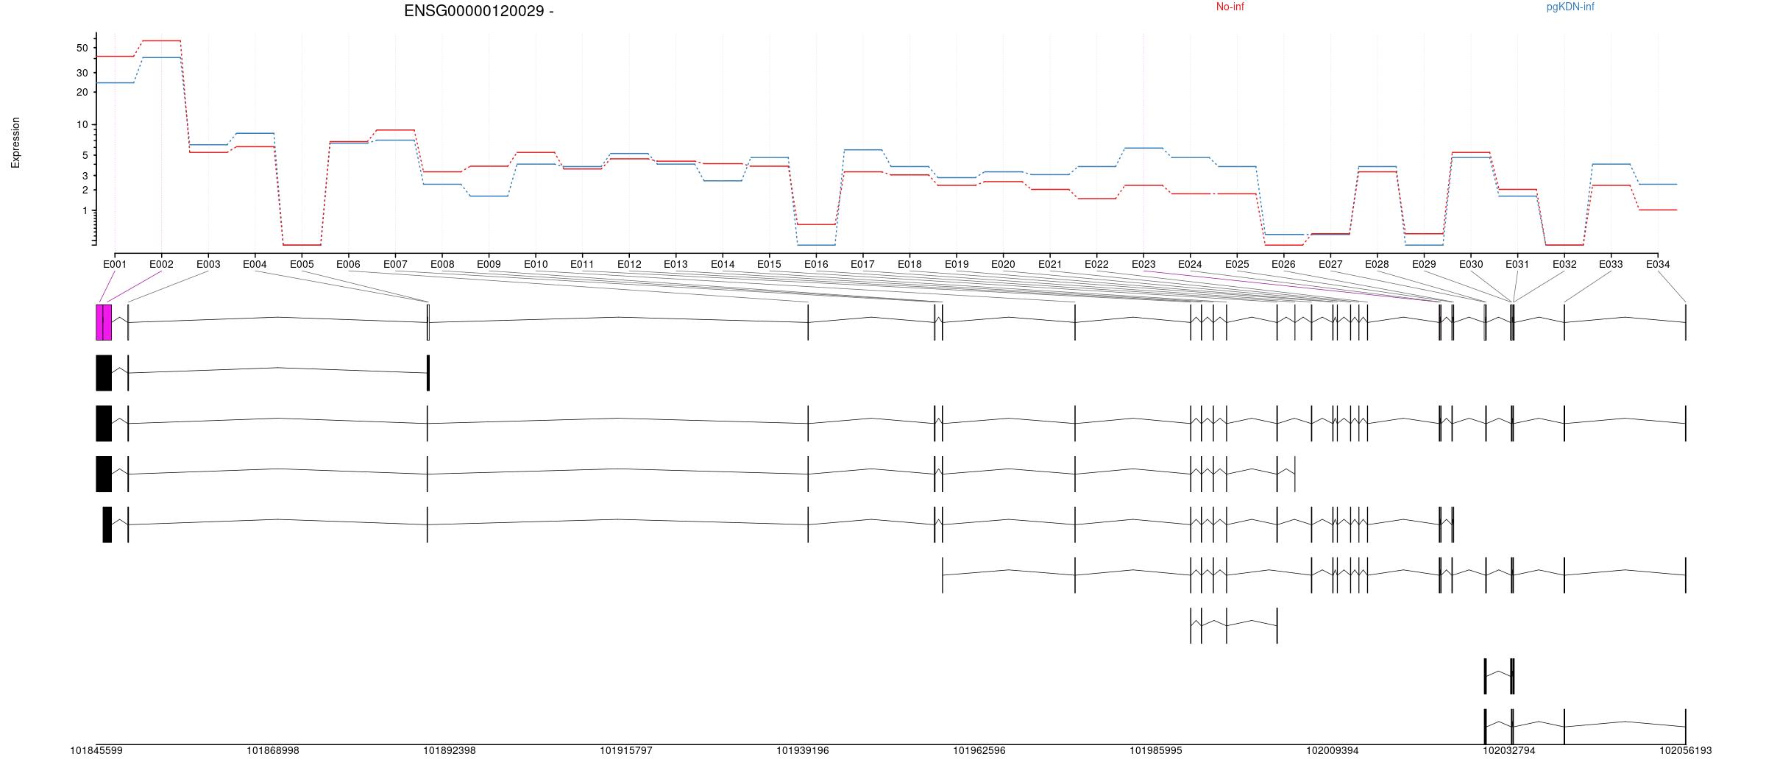1766x765 pixels.
Task: Click exon label E034
Action: tap(1658, 264)
